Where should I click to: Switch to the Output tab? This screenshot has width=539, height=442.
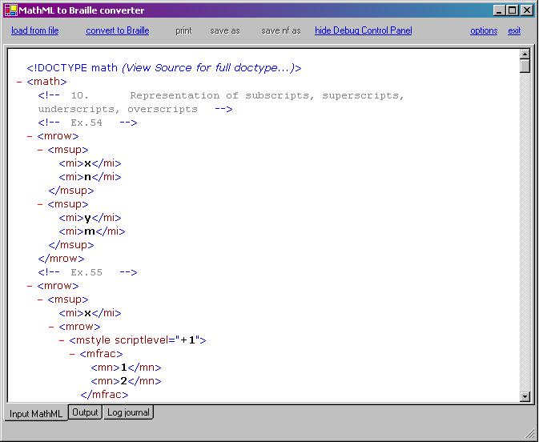[x=84, y=412]
